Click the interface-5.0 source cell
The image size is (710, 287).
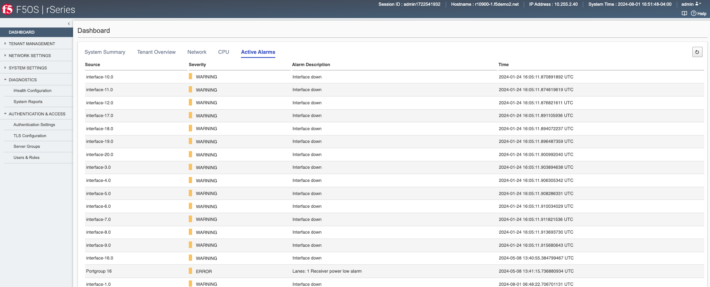[x=98, y=193]
